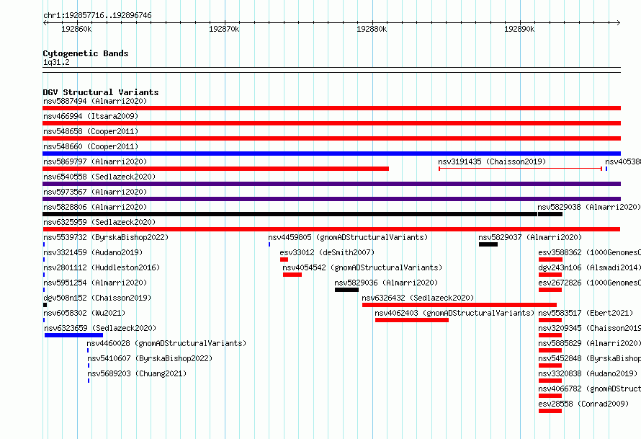Viewport: 641px width, 439px height.
Task: Click nsv5452848 (ByrskaBishop) label
Action: point(589,358)
